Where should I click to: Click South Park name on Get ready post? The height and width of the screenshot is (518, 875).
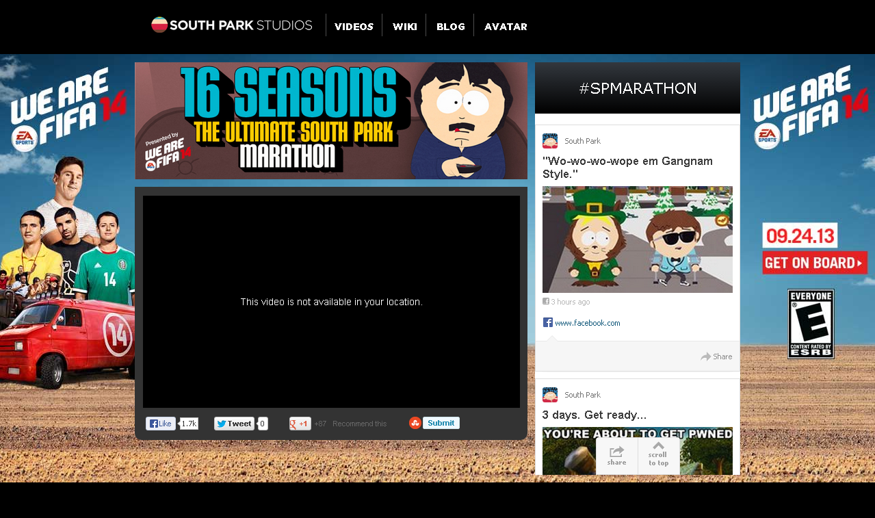click(x=582, y=395)
